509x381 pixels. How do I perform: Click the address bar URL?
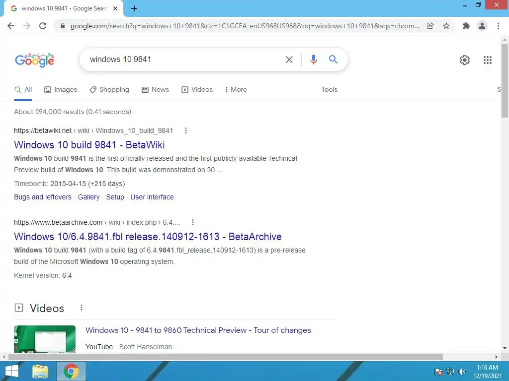pyautogui.click(x=245, y=26)
